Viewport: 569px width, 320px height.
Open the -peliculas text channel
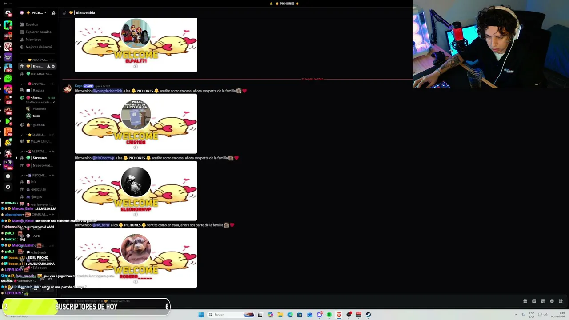pos(37,189)
